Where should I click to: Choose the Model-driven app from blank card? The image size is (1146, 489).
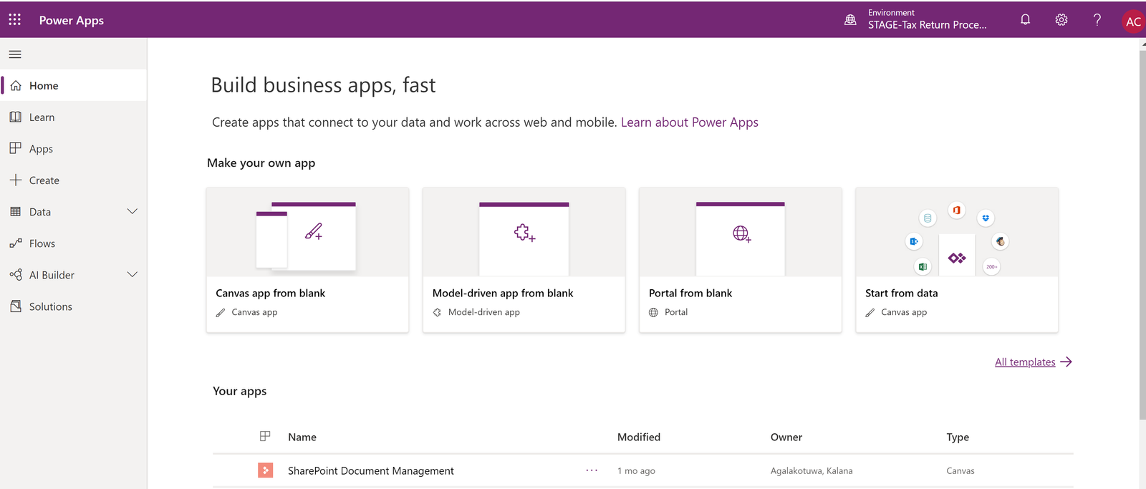tap(524, 260)
